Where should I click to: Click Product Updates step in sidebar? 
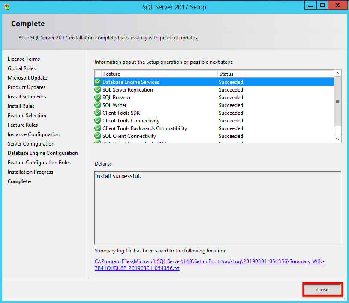coord(27,87)
